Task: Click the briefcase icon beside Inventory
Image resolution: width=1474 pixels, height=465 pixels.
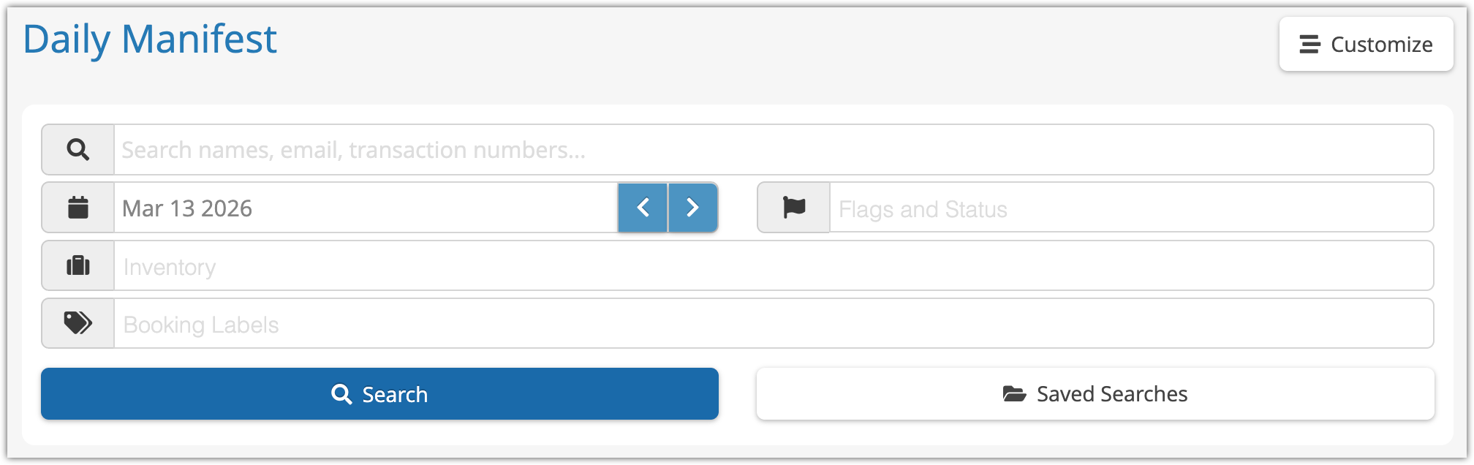Action: (78, 265)
